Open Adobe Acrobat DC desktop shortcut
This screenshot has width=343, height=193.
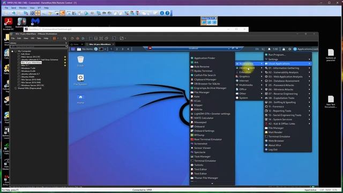coord(9,24)
